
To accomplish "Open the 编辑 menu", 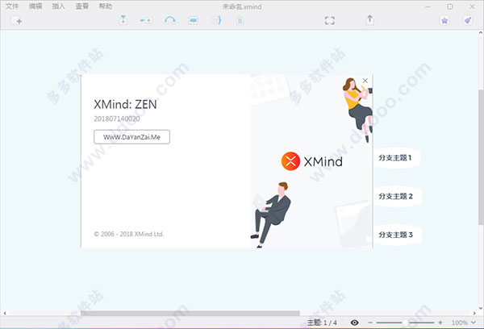I will pyautogui.click(x=35, y=6).
